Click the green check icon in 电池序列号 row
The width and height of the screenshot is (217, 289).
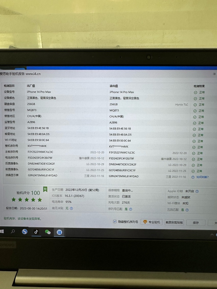point(193,159)
